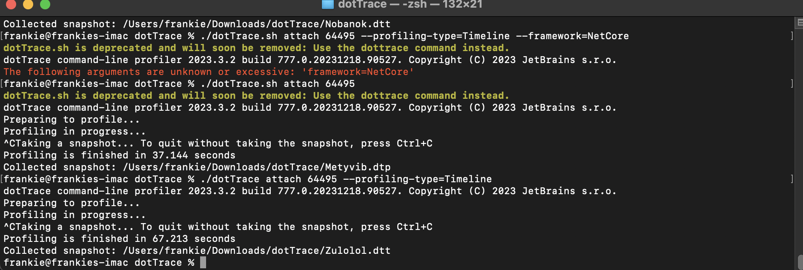Click the Nobanok.dtt snapshot path on the first line
Image resolution: width=803 pixels, height=270 pixels.
[257, 24]
